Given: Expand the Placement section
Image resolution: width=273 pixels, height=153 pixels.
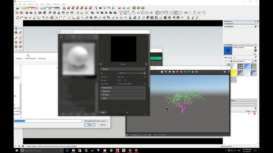Looking at the screenshot, I should (123, 91).
